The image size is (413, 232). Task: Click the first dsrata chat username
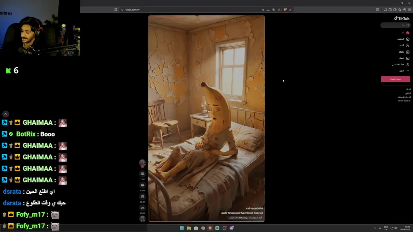pos(12,191)
